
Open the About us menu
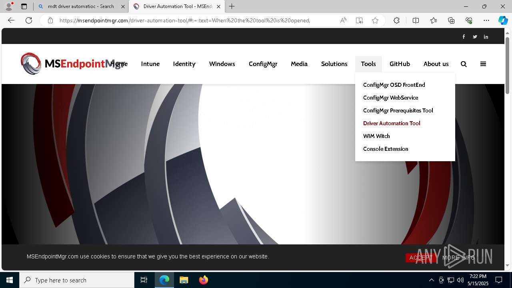pyautogui.click(x=436, y=64)
